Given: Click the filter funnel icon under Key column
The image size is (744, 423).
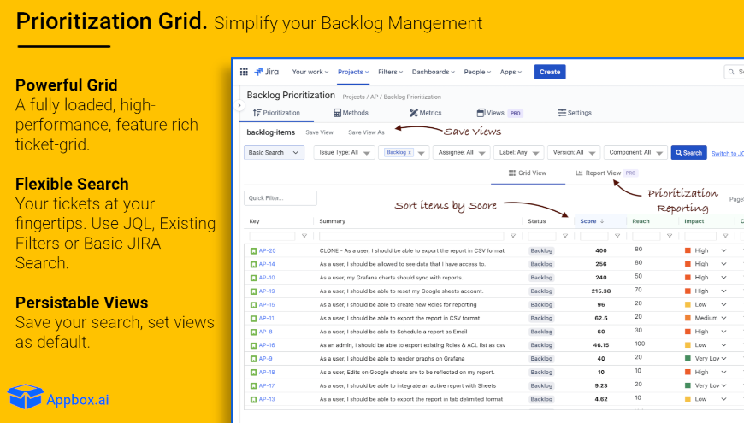Looking at the screenshot, I should coord(304,237).
